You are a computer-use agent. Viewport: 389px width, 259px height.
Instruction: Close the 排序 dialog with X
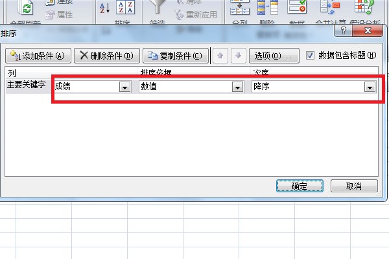pos(368,30)
